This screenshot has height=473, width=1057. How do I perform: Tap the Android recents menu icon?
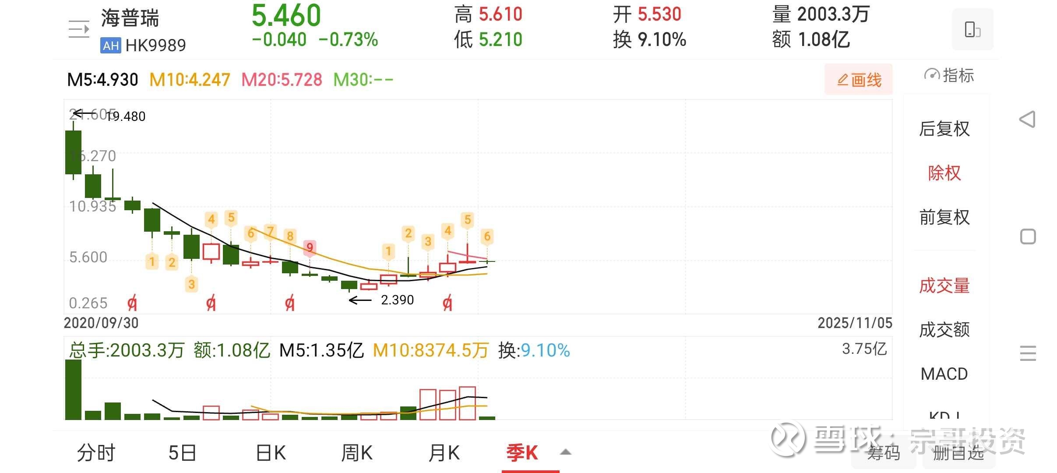(1028, 353)
